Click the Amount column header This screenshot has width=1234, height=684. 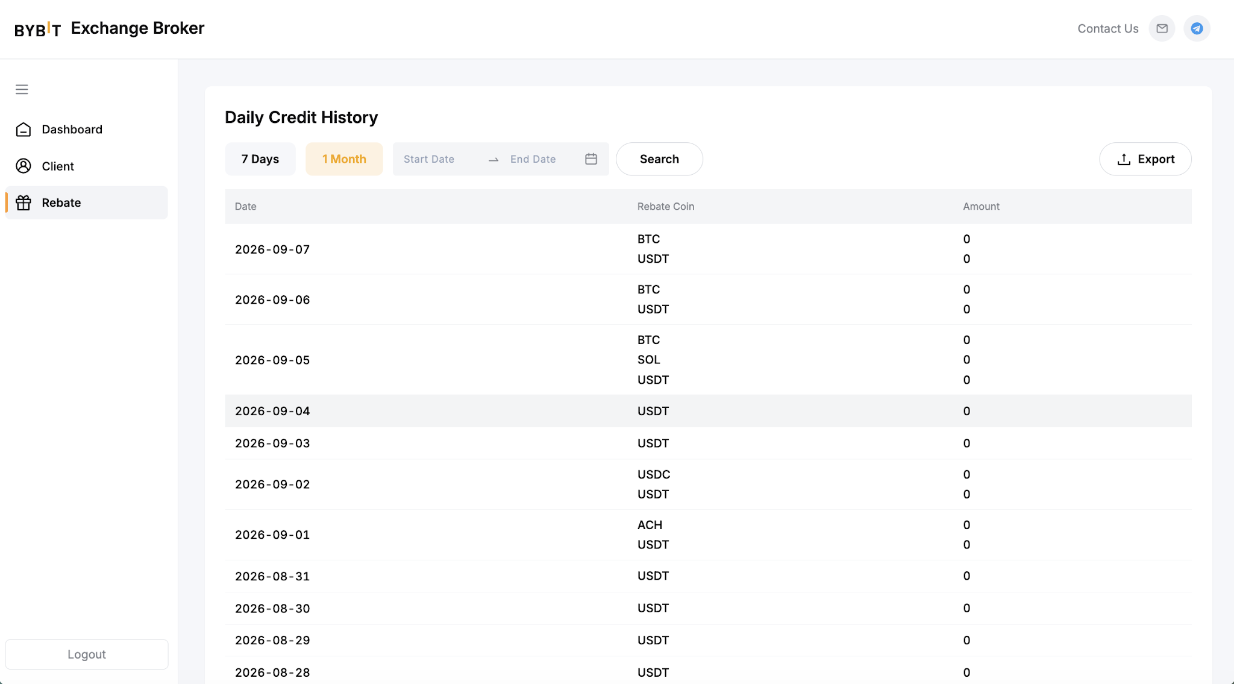tap(981, 207)
